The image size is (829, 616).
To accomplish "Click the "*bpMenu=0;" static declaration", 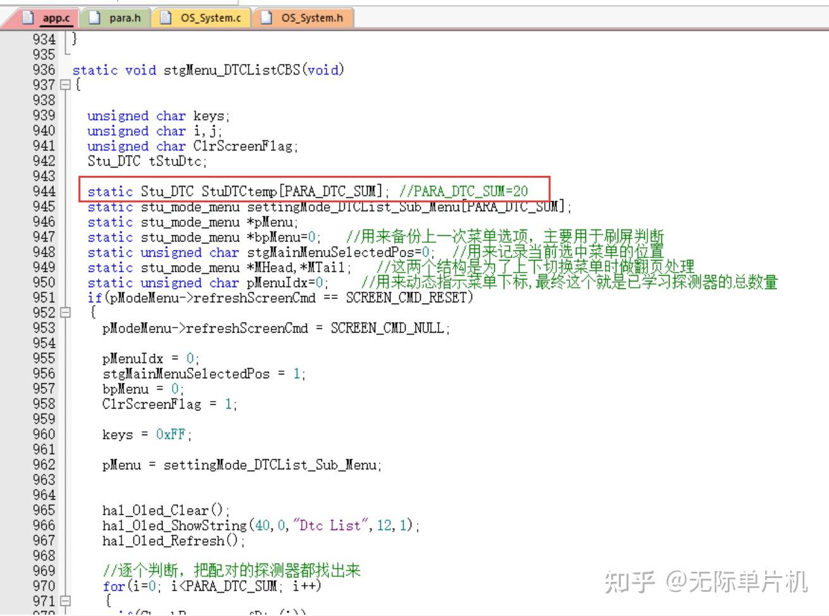I will [x=204, y=237].
